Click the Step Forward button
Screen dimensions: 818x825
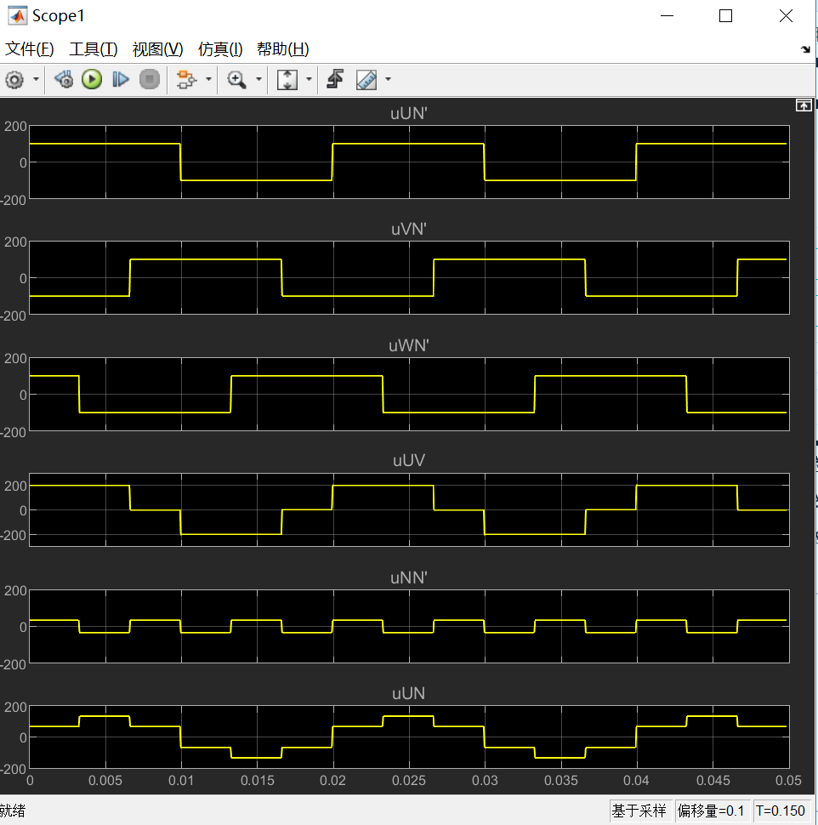(121, 80)
